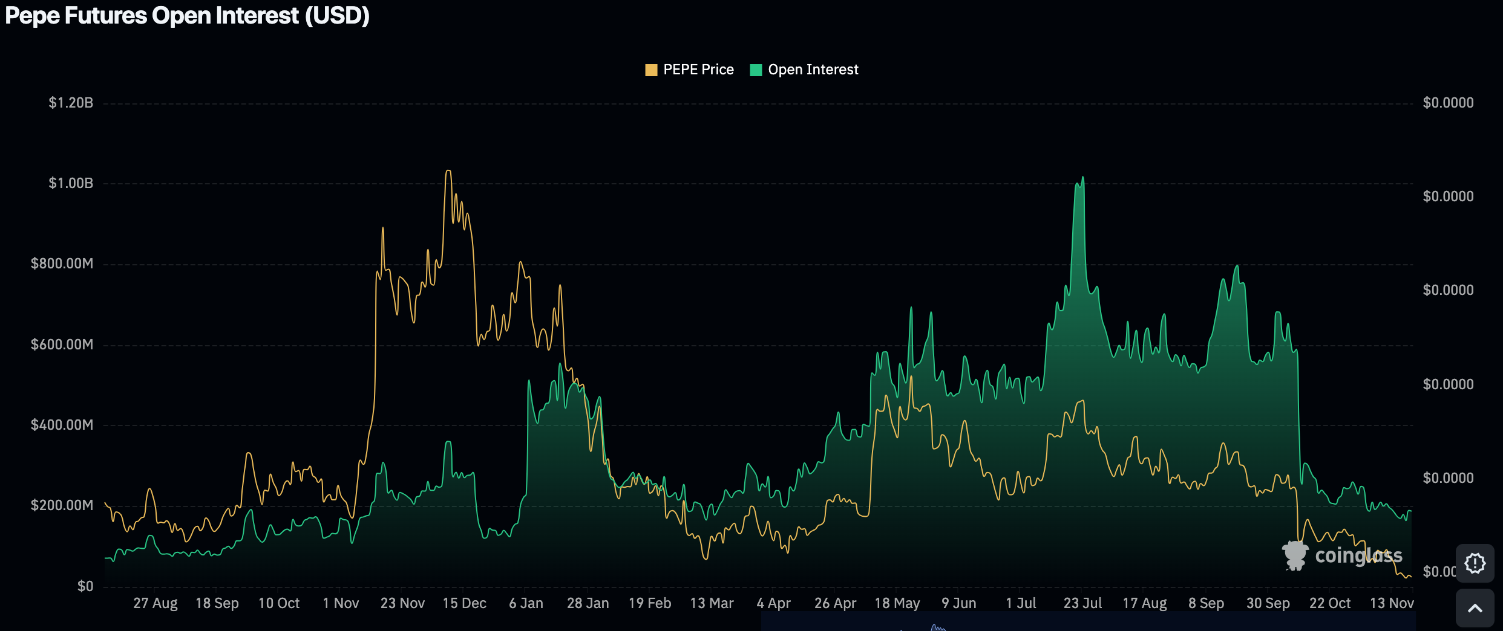Click the green Open Interest legend square
1503x631 pixels.
756,70
